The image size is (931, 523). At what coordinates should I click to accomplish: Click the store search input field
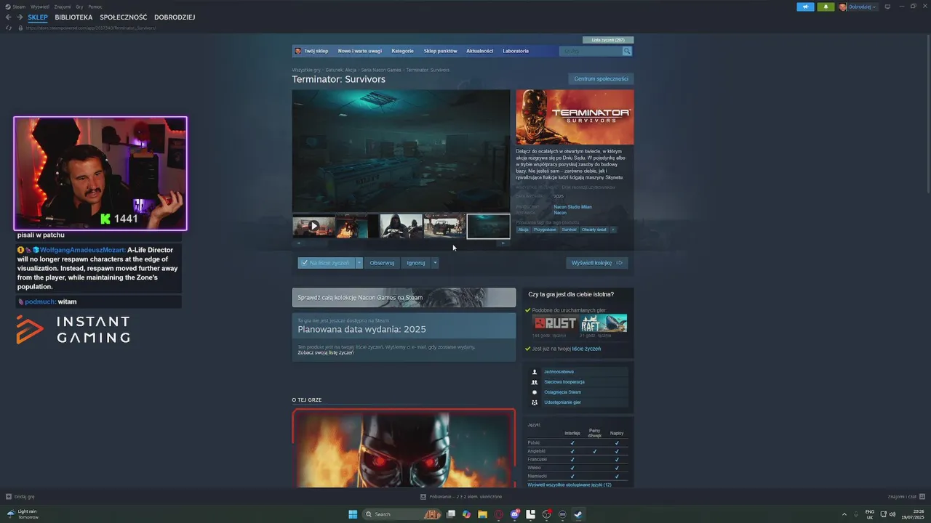tap(591, 51)
